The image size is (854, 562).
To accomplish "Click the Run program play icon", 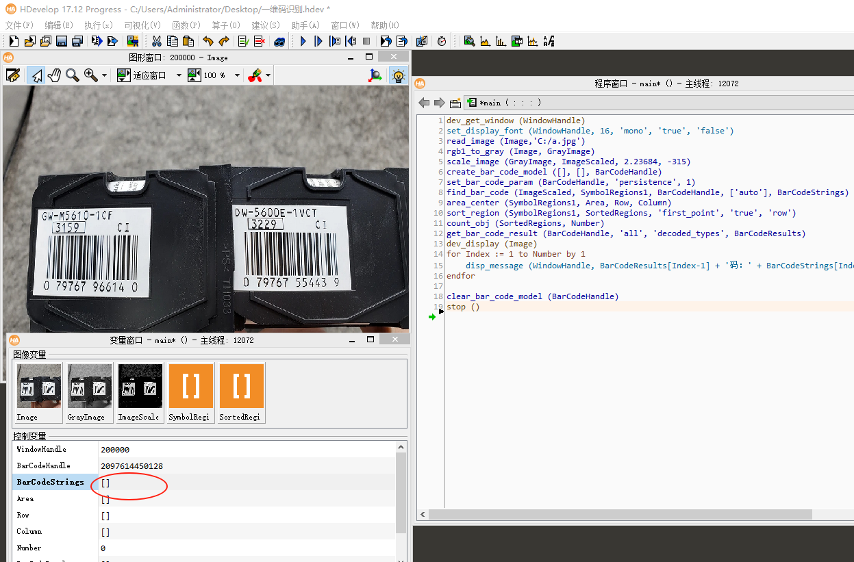I will [x=303, y=41].
